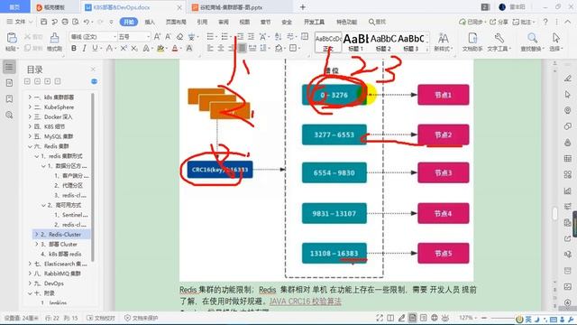Click the bookmark icon in left sidebar
Image resolution: width=577 pixels, height=325 pixels.
pos(9,98)
